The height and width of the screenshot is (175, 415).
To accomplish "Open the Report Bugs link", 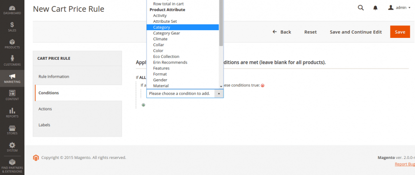I will click(405, 164).
